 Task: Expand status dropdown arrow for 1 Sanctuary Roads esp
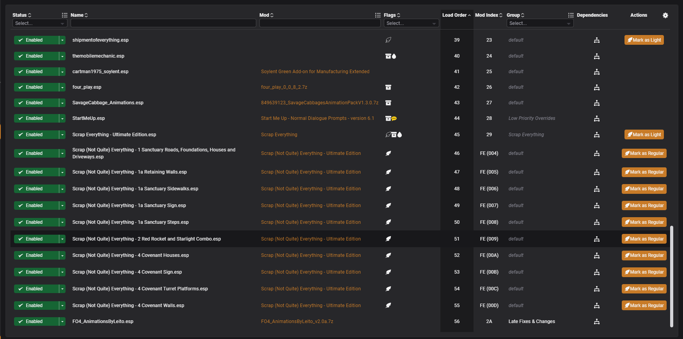point(62,153)
